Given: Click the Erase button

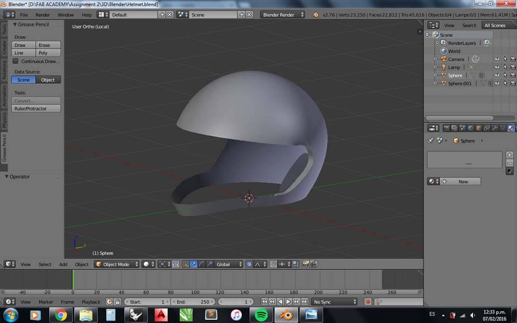Looking at the screenshot, I should 48,45.
